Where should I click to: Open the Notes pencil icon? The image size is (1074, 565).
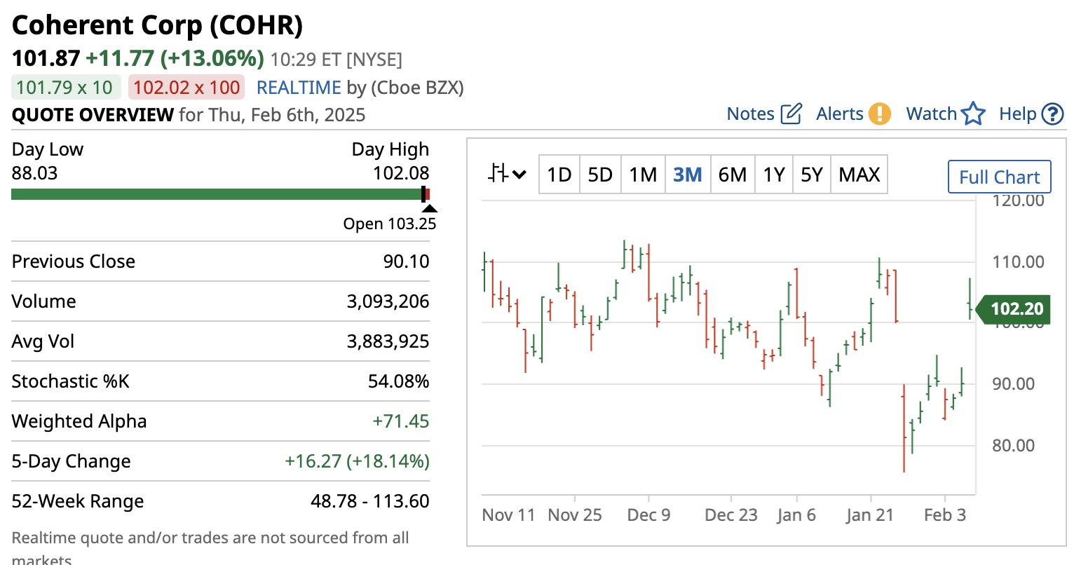pos(791,114)
